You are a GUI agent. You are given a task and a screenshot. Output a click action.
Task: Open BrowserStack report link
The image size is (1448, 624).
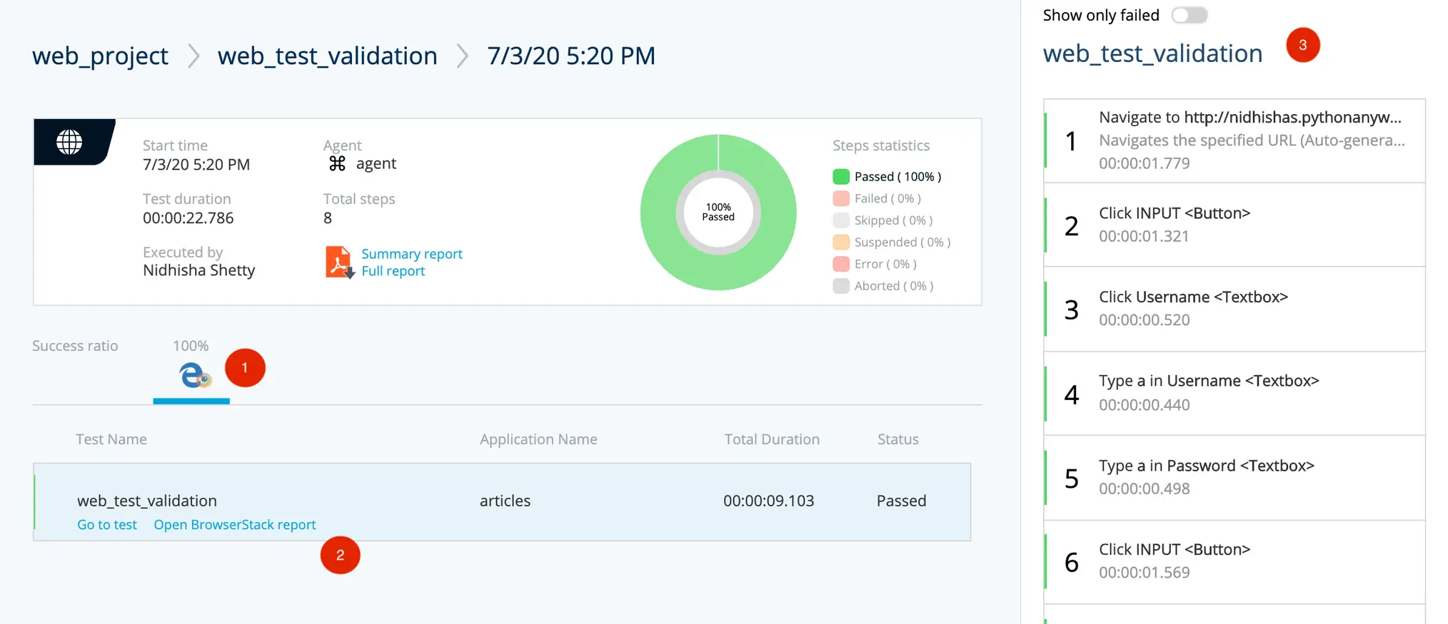tap(234, 525)
